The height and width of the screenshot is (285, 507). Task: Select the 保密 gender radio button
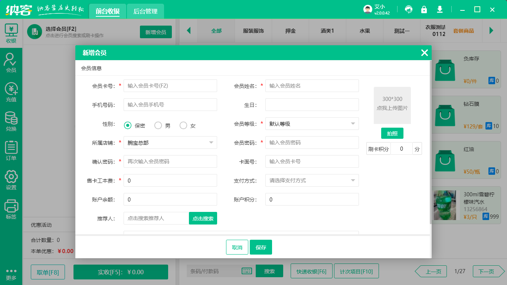pyautogui.click(x=128, y=125)
